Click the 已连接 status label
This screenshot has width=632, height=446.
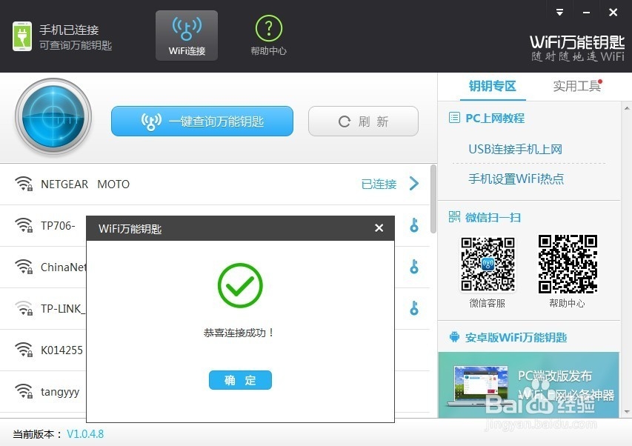(379, 184)
